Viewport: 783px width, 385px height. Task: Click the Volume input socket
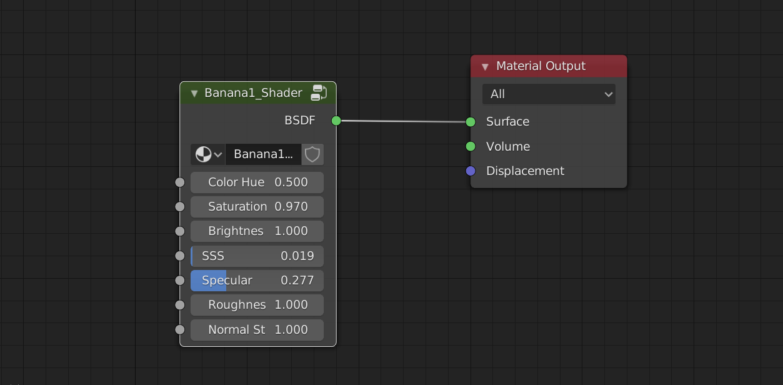pyautogui.click(x=470, y=146)
